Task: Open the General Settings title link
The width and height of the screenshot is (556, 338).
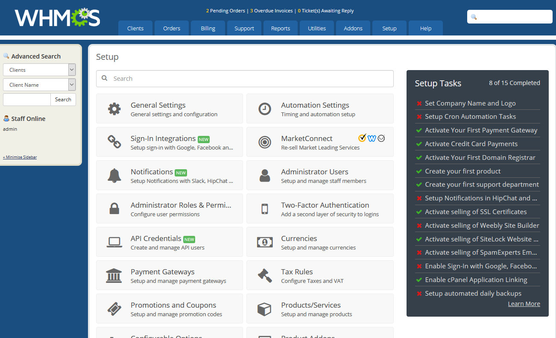Action: point(158,105)
